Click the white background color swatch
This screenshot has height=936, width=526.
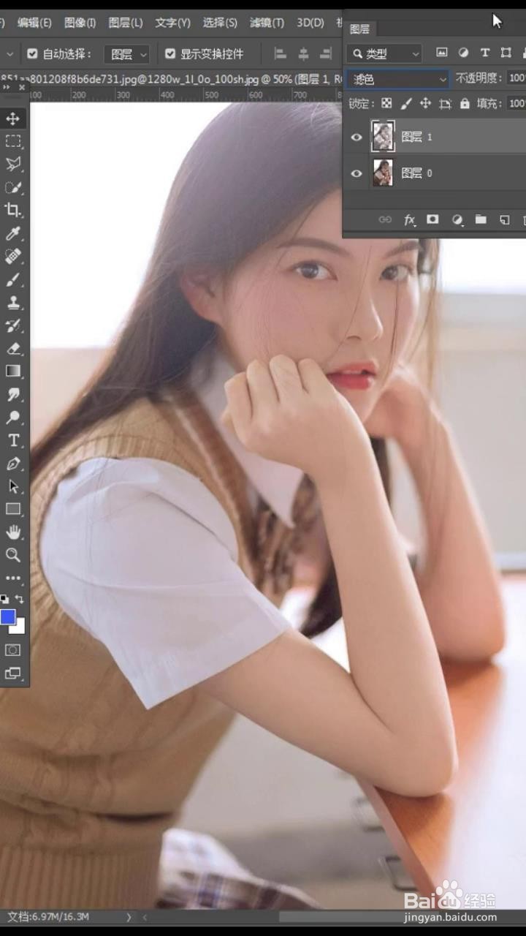pos(20,628)
